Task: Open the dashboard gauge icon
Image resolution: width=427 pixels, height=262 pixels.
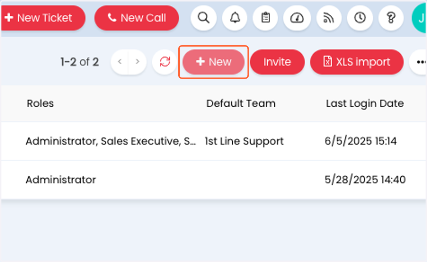Action: click(296, 18)
